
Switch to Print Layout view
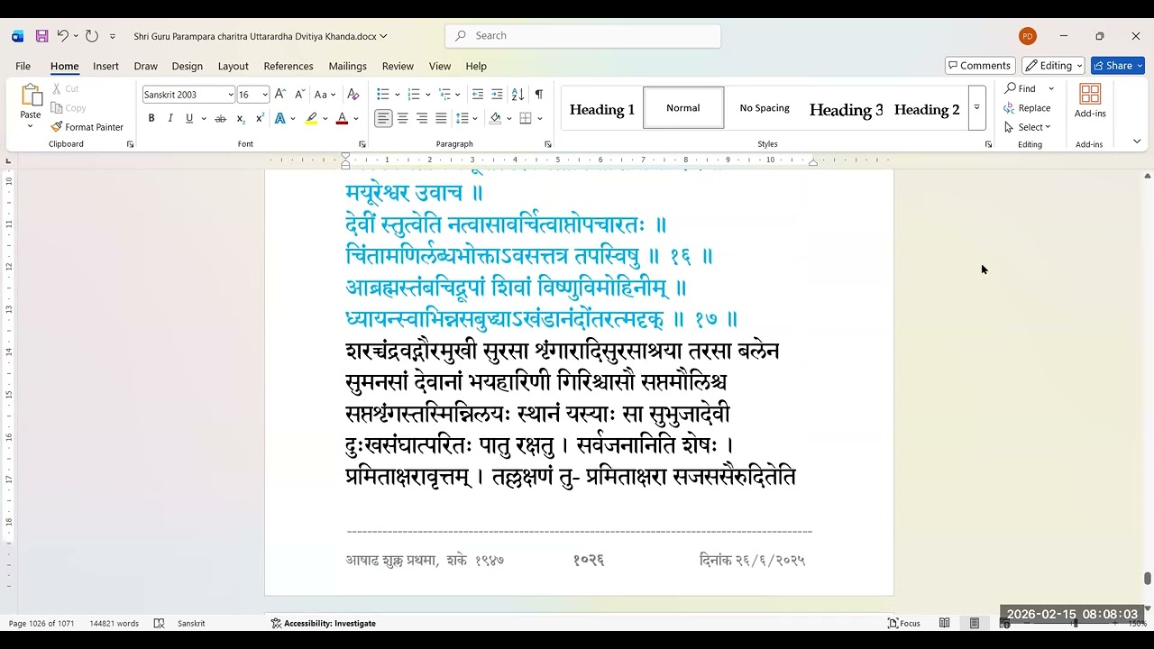975,623
